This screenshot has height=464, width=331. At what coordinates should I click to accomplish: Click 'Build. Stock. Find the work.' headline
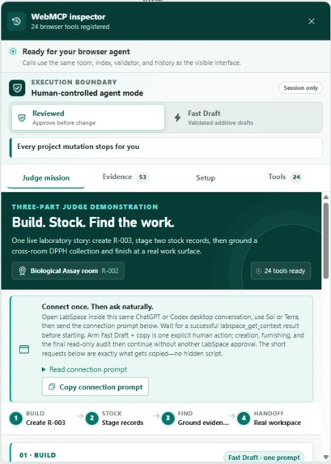[93, 222]
